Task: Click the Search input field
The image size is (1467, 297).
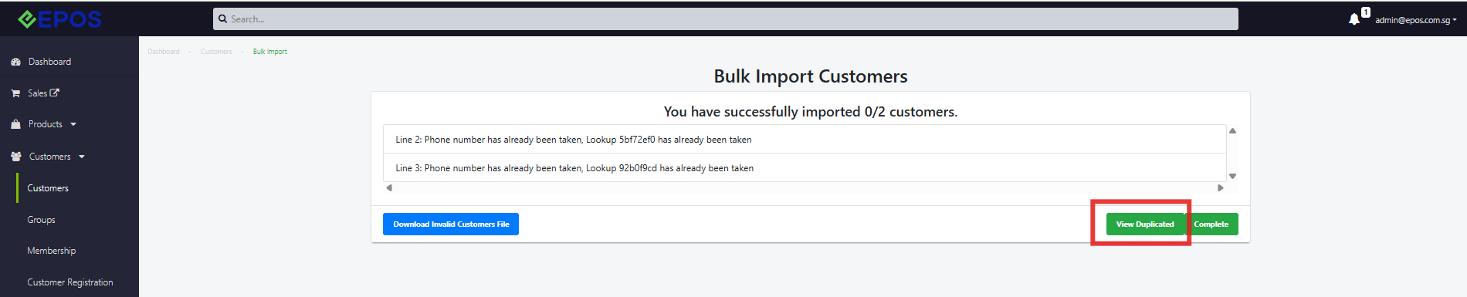Action: click(726, 19)
